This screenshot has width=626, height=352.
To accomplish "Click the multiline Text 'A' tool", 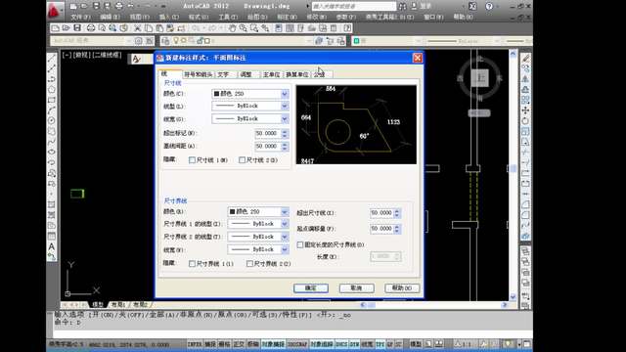I will tap(52, 246).
